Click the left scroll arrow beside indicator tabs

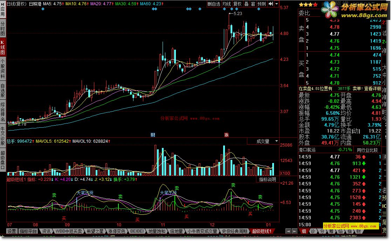tap(288, 231)
